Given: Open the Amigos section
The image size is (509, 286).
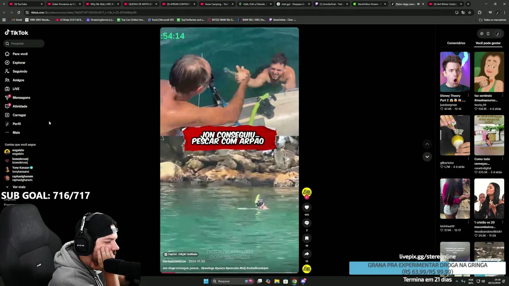Looking at the screenshot, I should (x=14, y=80).
